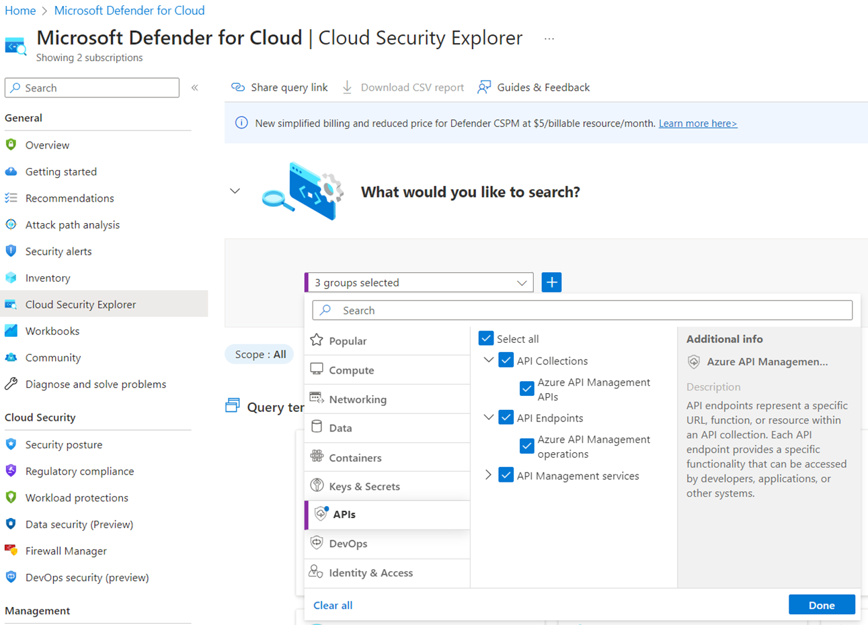Click the Compute monitor icon
This screenshot has width=868, height=625.
(317, 370)
